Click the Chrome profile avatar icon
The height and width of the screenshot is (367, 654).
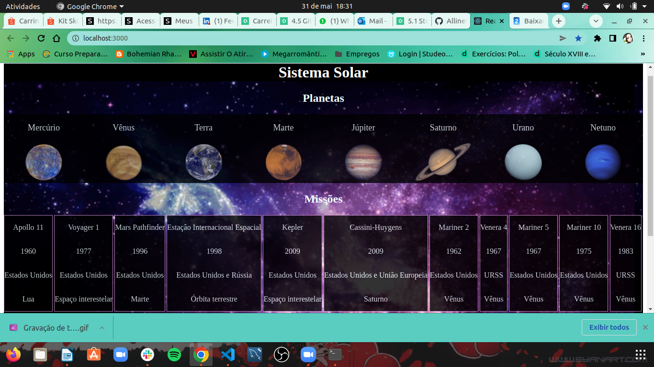(x=627, y=38)
